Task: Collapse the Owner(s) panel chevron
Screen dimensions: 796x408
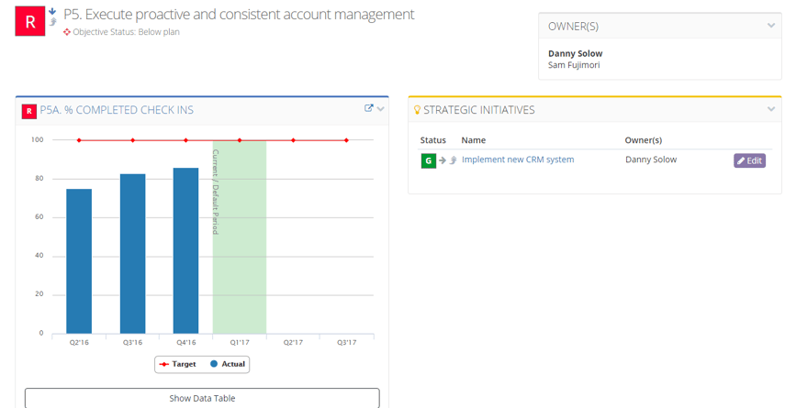Action: [771, 26]
